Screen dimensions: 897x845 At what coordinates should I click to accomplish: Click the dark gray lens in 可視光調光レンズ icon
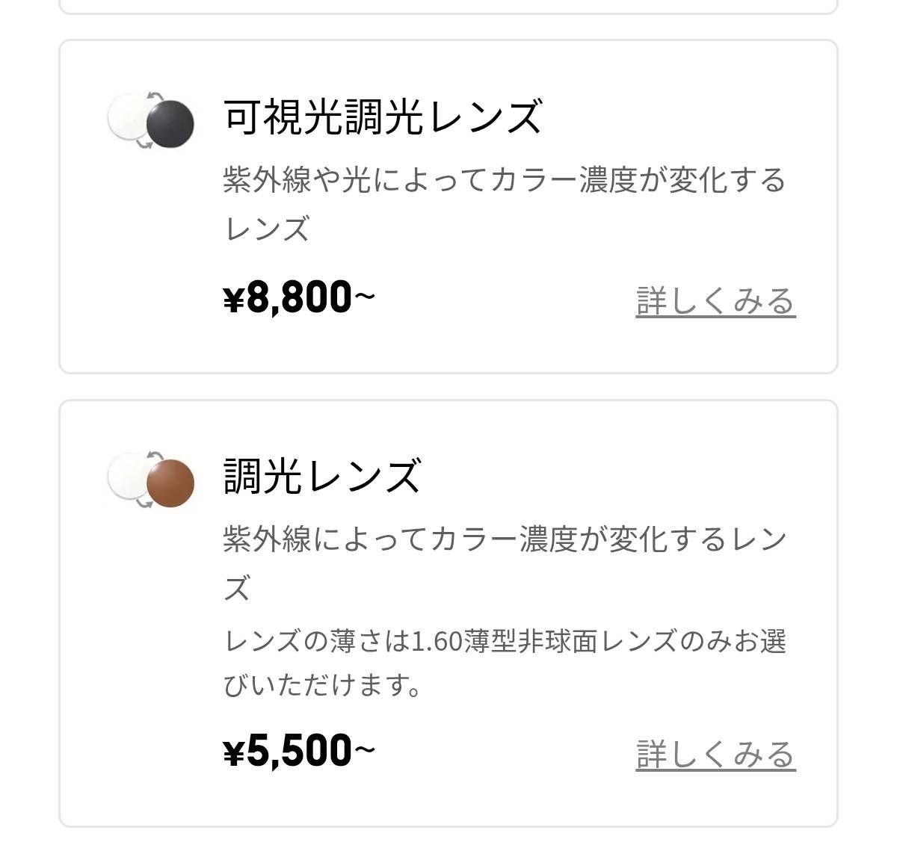tap(172, 123)
